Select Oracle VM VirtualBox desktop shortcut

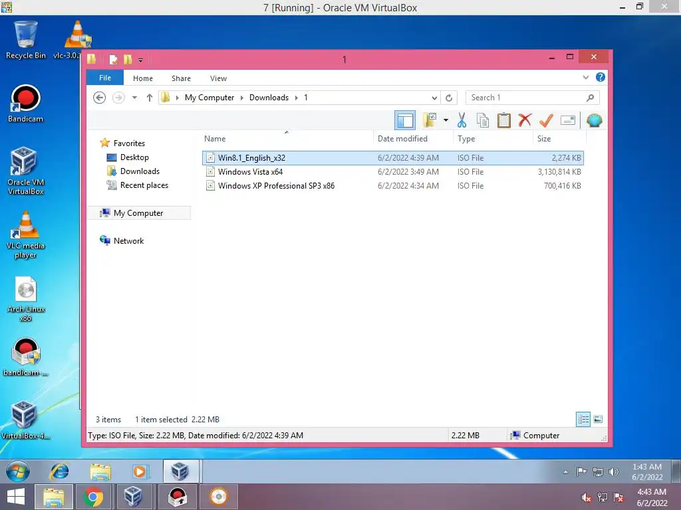(26, 171)
